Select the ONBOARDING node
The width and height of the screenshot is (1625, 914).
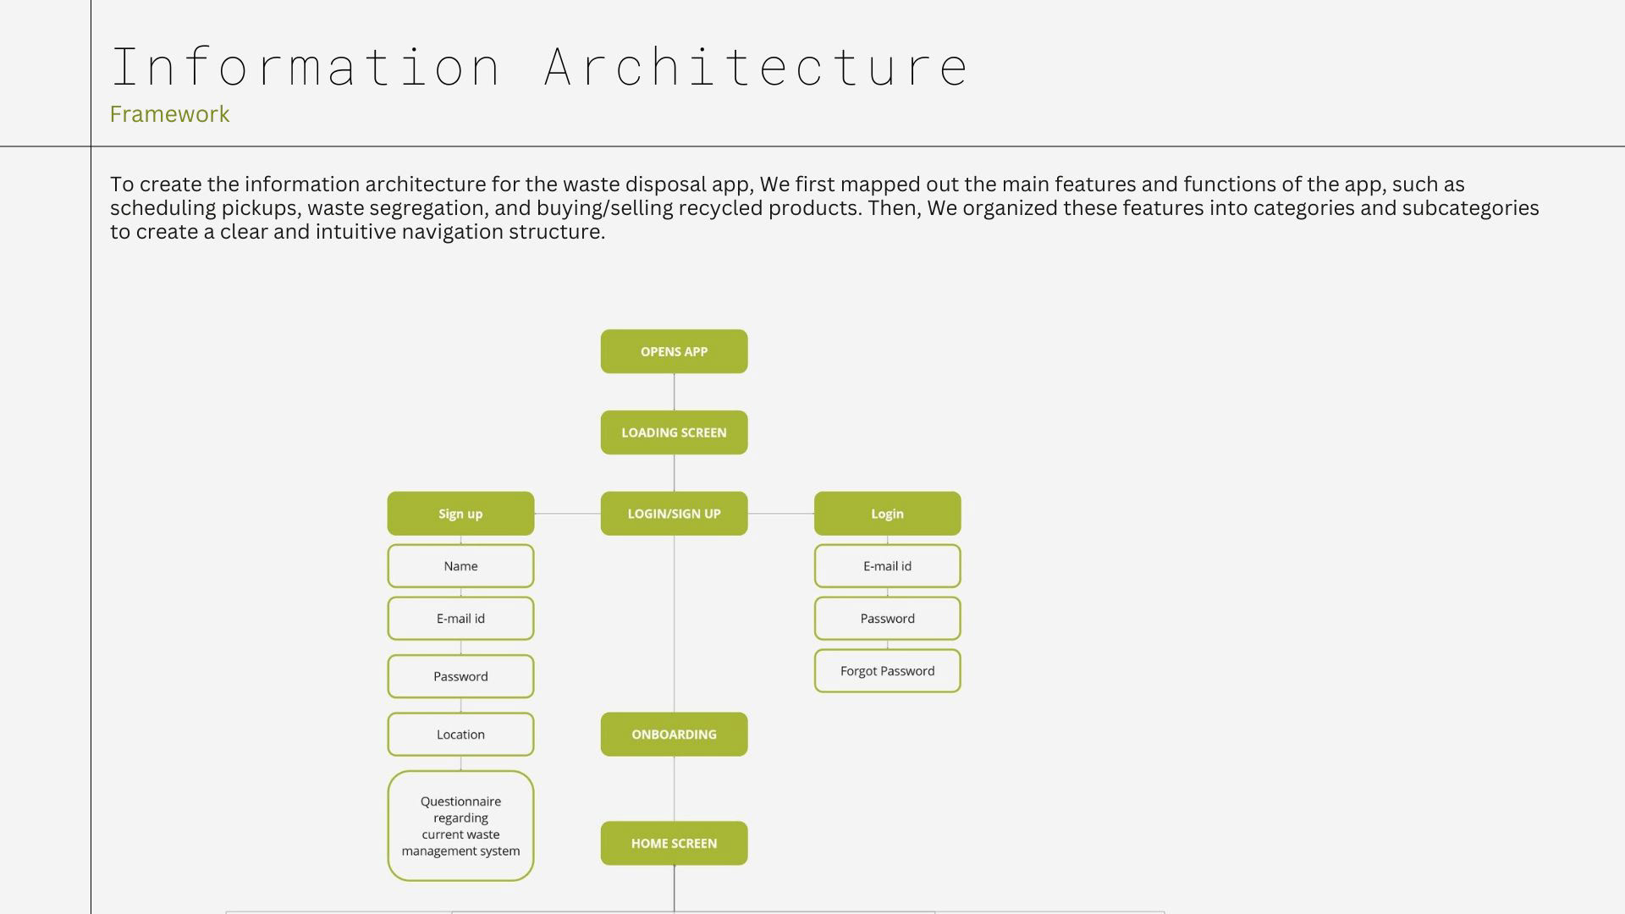tap(674, 735)
